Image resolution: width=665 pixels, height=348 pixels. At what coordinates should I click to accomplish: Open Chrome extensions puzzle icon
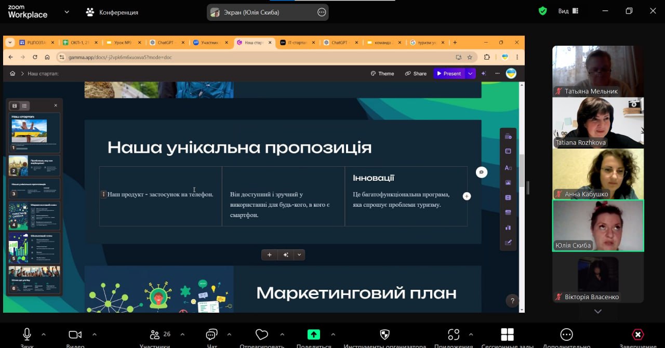pyautogui.click(x=487, y=57)
